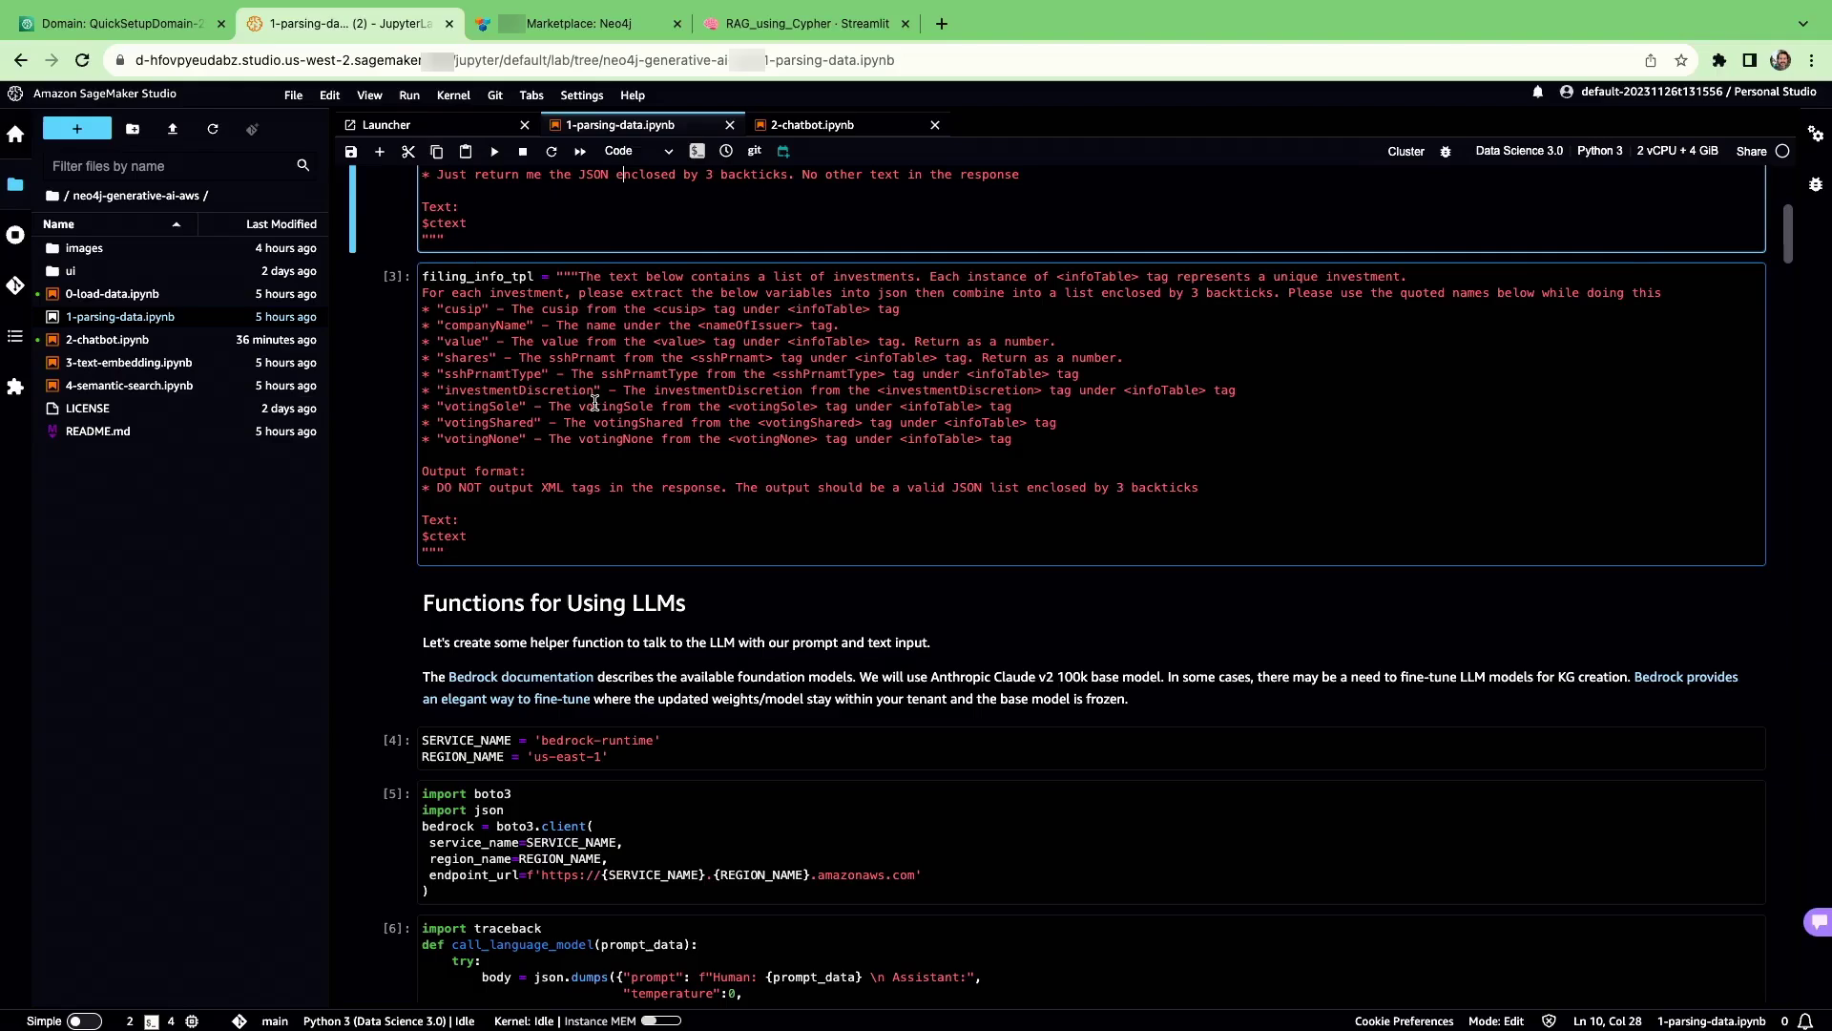Open the Kernel menu
This screenshot has width=1832, height=1031.
452,95
